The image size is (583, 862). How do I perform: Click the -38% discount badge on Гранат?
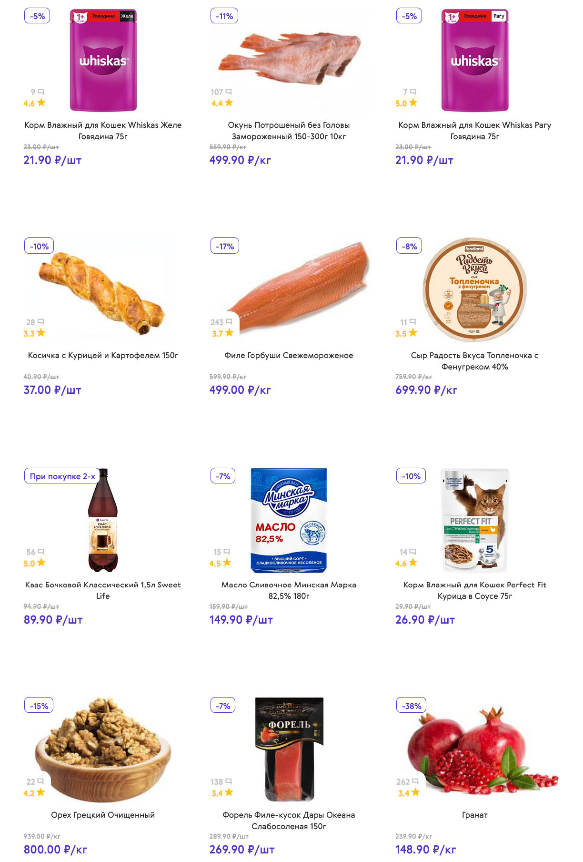412,706
